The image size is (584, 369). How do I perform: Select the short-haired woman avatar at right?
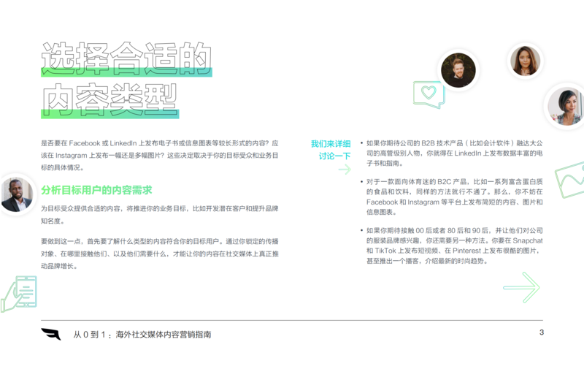[x=566, y=107]
